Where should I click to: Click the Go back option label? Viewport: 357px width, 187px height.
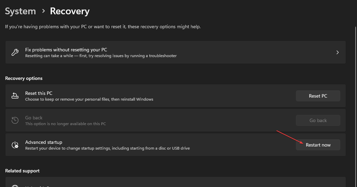[34, 118]
